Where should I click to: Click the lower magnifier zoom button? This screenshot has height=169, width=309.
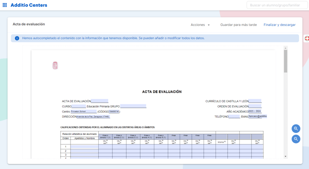click(x=296, y=139)
